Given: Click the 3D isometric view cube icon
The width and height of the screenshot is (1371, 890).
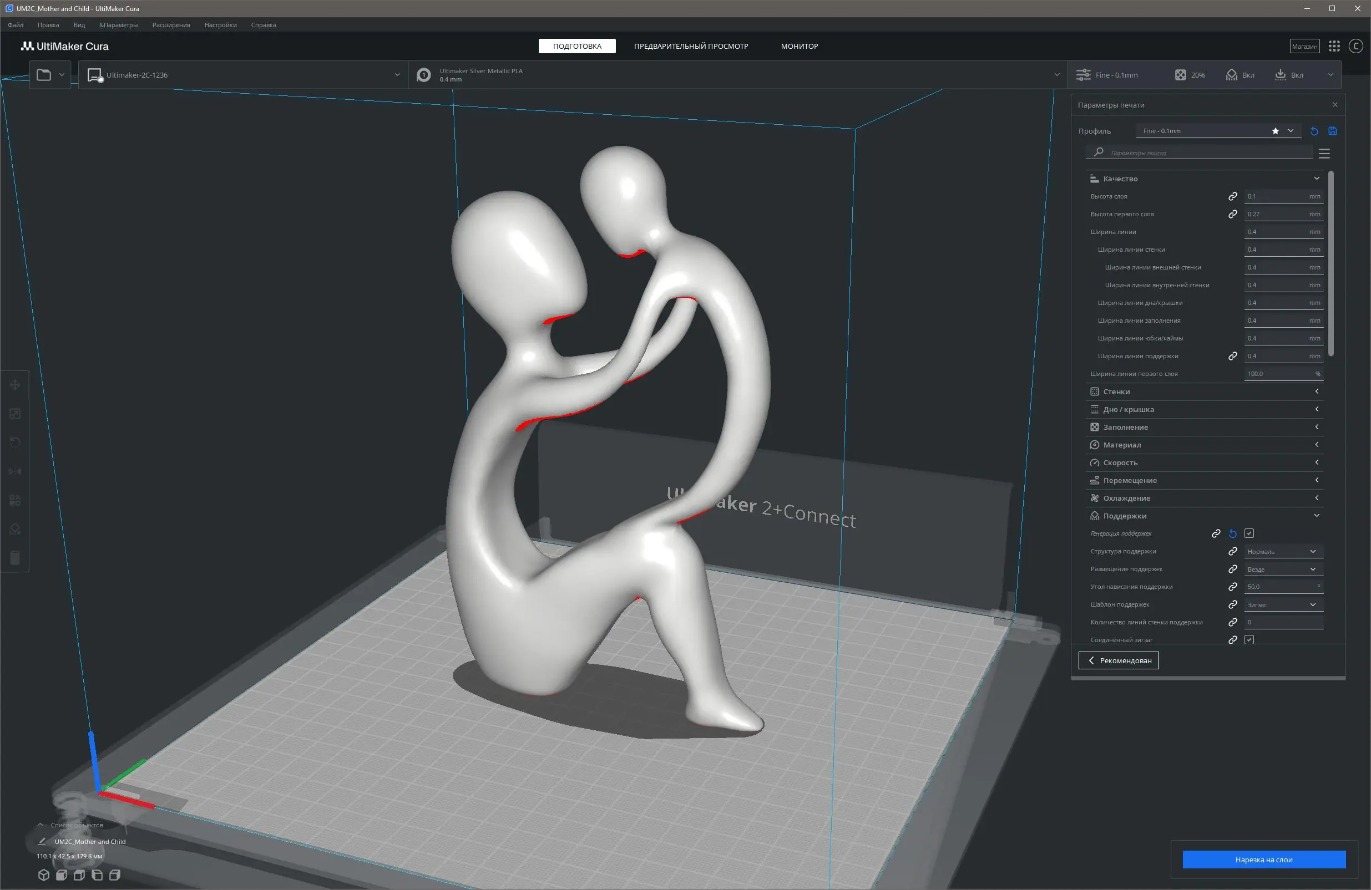Looking at the screenshot, I should point(43,875).
